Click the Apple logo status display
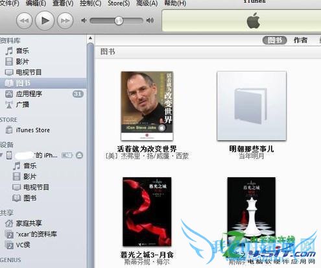 pyautogui.click(x=254, y=21)
